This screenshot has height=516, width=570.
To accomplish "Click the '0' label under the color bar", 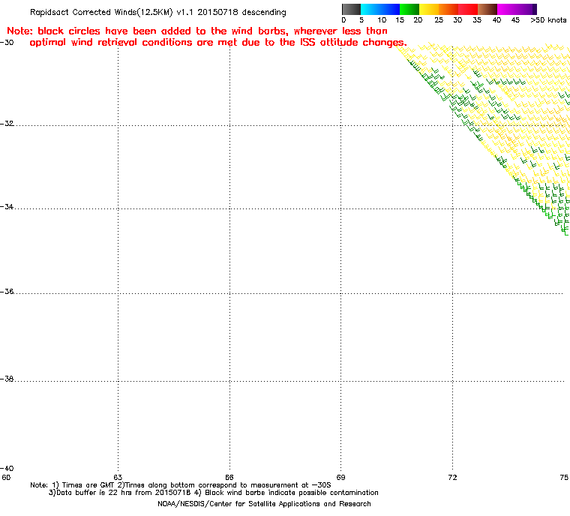I will pos(343,20).
